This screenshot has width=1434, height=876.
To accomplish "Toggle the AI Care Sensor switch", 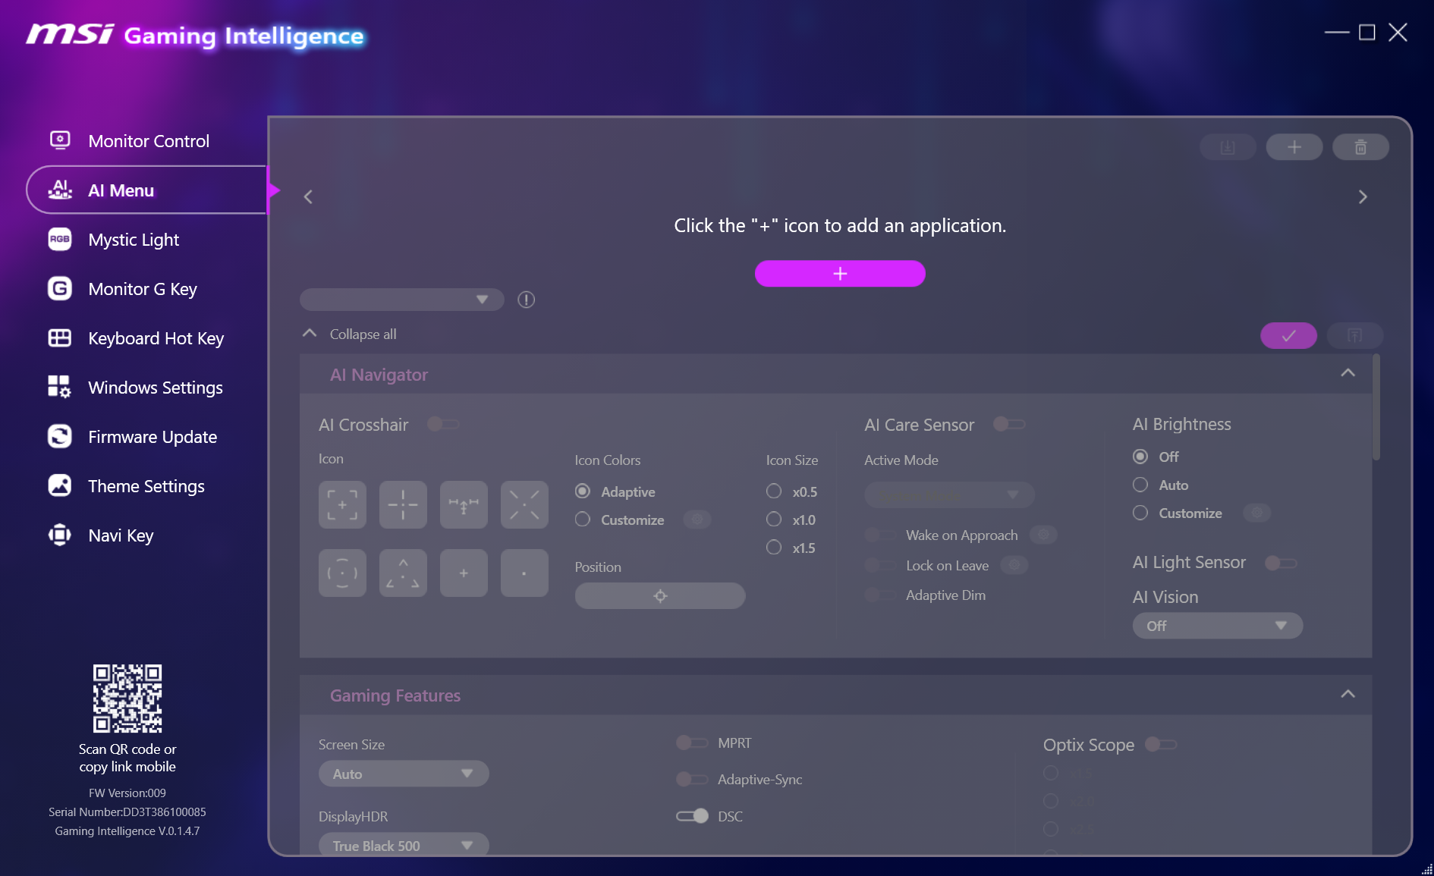I will (1009, 424).
